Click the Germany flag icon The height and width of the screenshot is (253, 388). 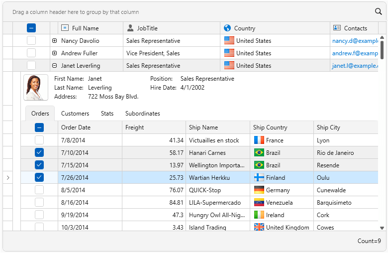pos(259,190)
